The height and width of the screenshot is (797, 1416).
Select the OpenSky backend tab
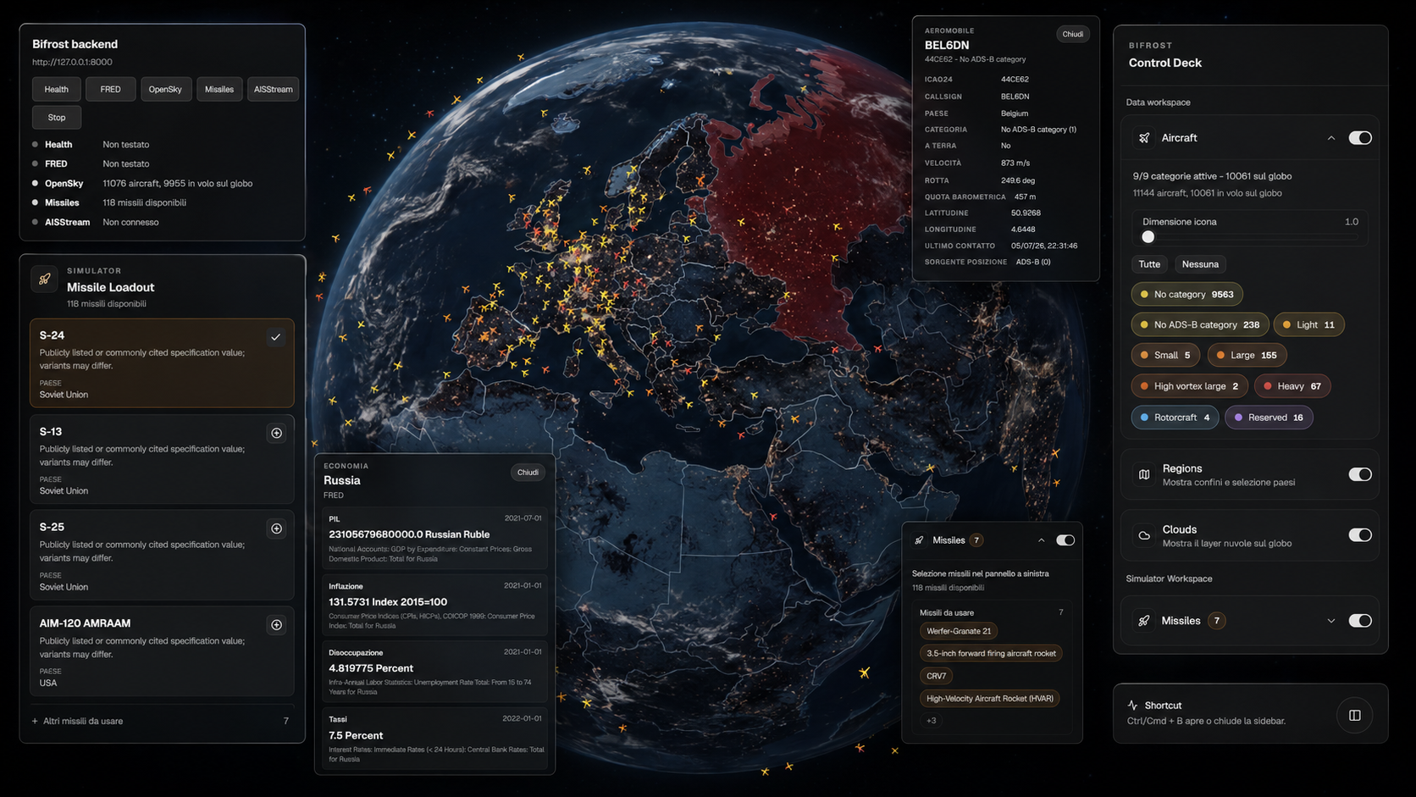[165, 89]
